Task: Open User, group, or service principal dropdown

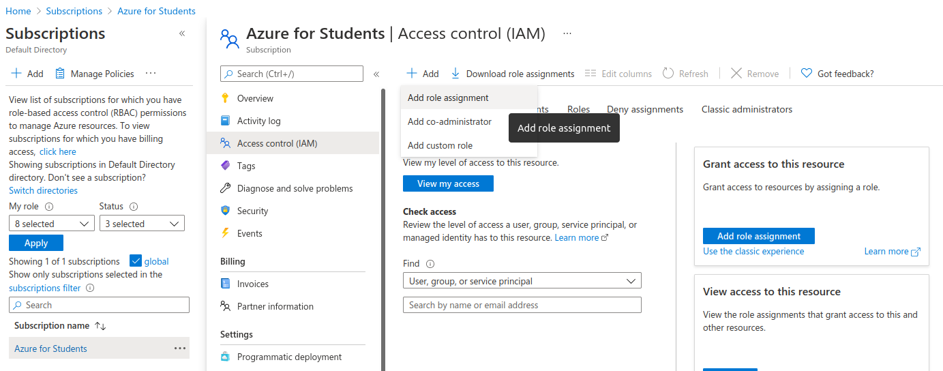Action: pos(522,281)
